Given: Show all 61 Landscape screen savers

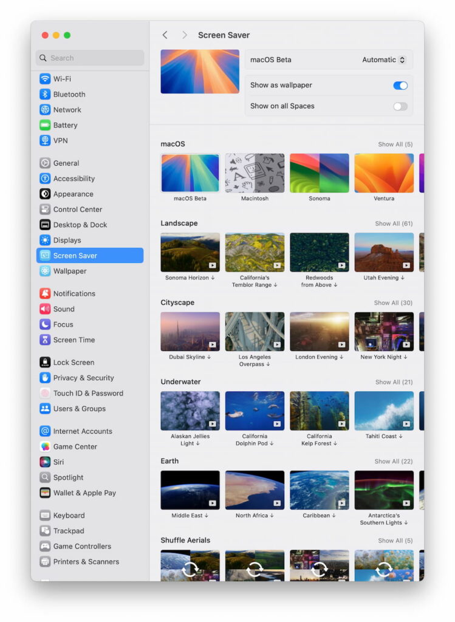Looking at the screenshot, I should point(394,224).
